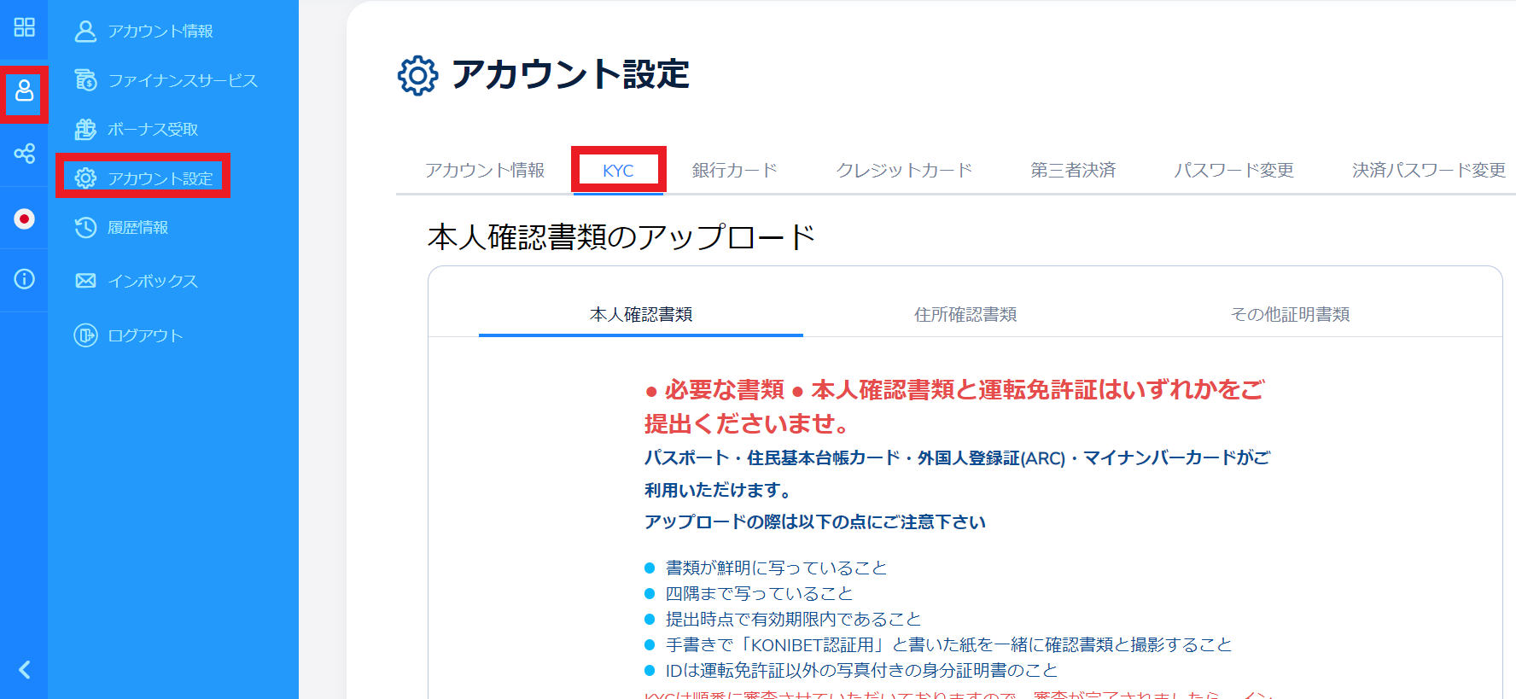Open the info circle icon in left rail
Screen dimensions: 1516x699
24,279
